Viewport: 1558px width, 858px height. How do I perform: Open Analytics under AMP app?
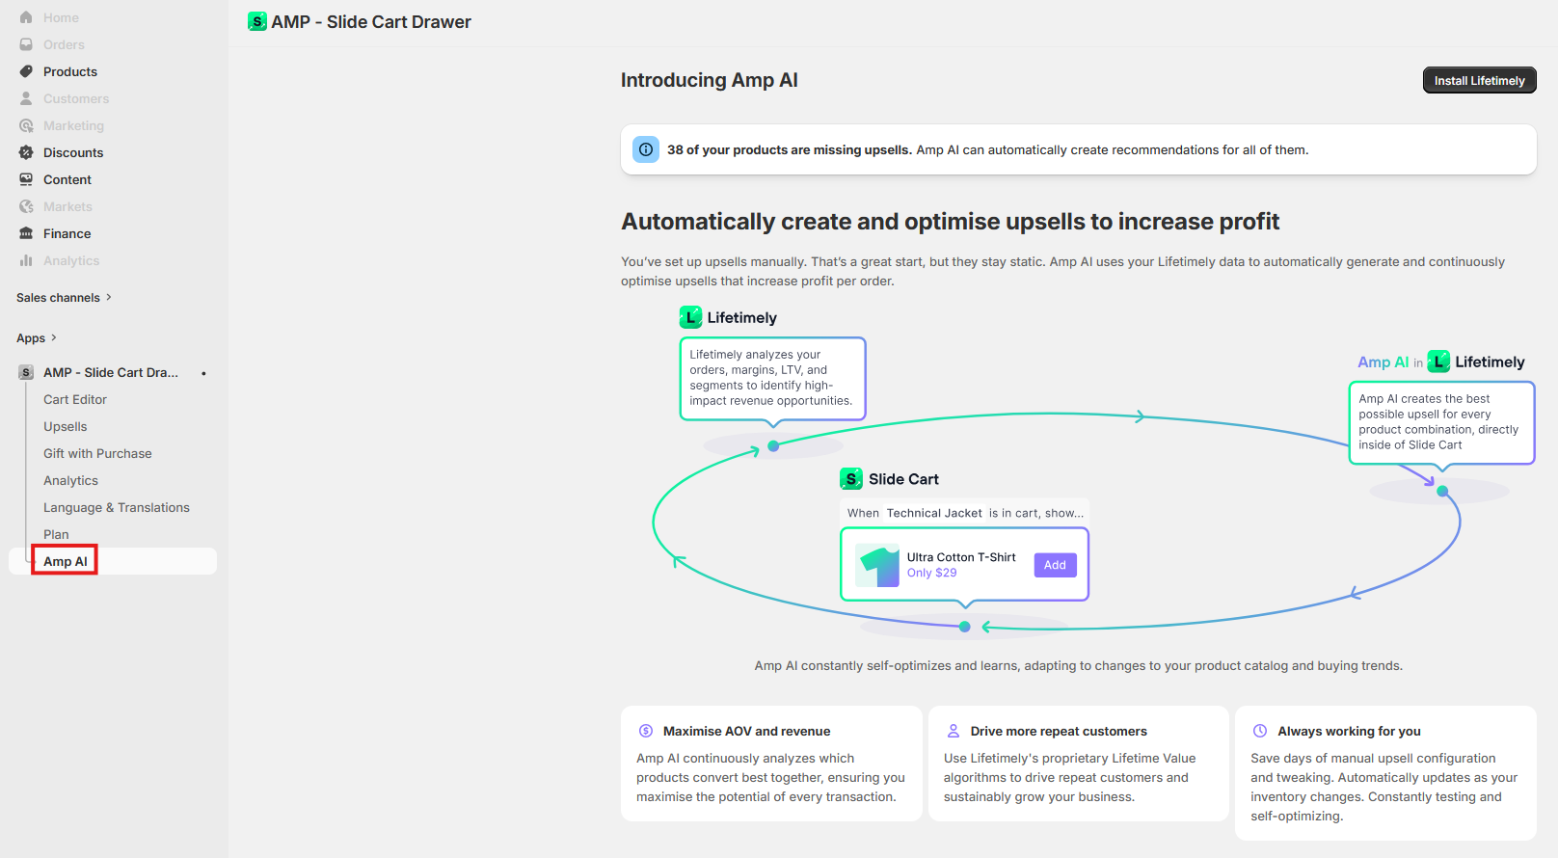[70, 480]
